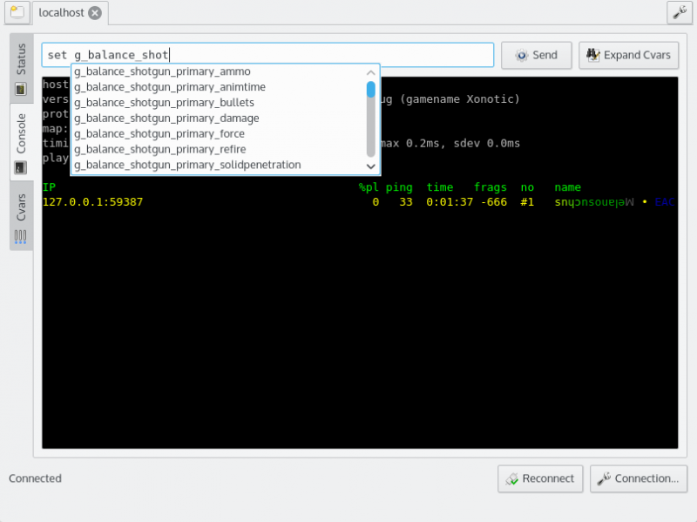Choose g_balance_shotgun_primary_damage suggestion
This screenshot has width=697, height=522.
pos(218,119)
